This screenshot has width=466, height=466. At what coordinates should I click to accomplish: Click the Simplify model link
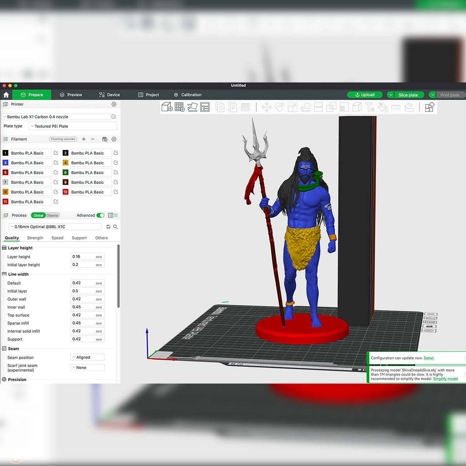[445, 379]
